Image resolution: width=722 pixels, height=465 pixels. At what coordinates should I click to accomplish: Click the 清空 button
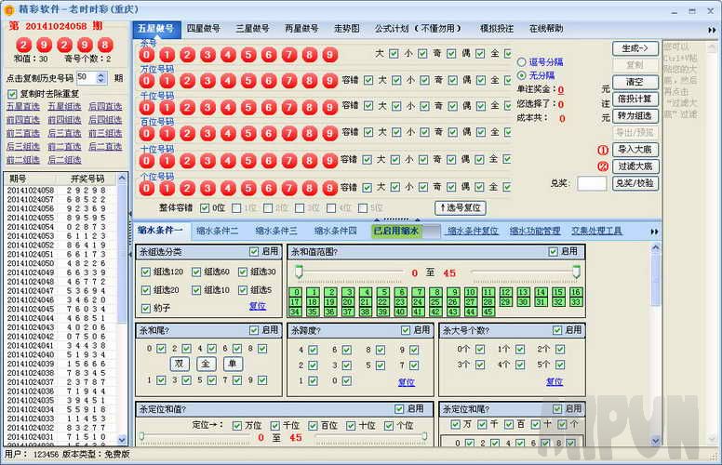click(635, 82)
